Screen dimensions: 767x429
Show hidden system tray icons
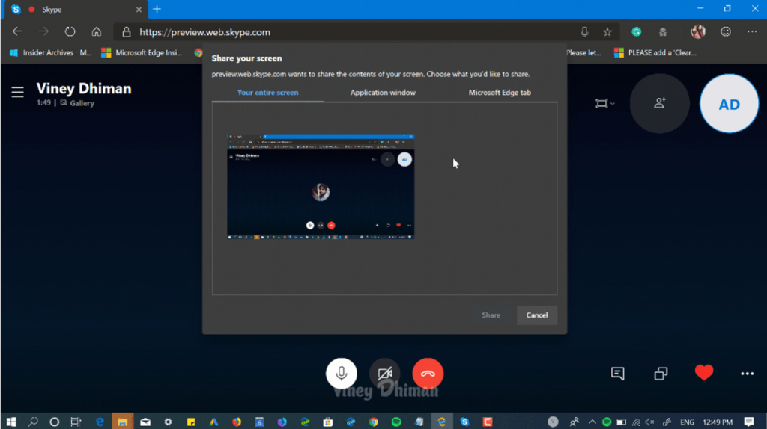click(x=592, y=422)
